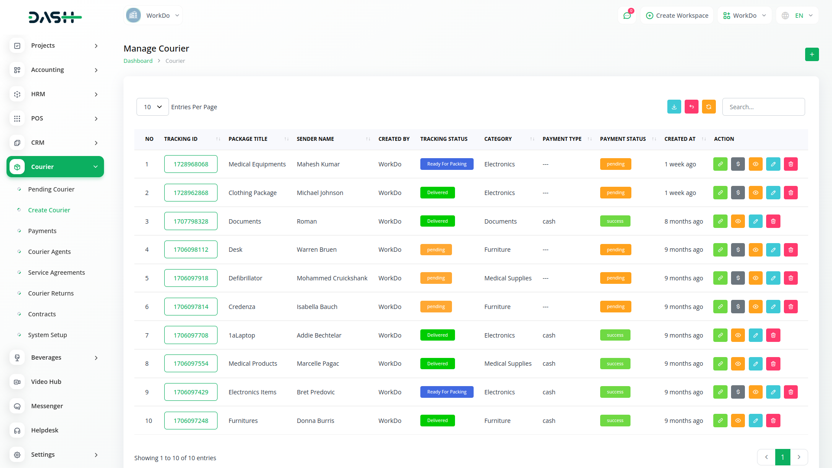Click the blue download export icon
832x468 pixels.
pyautogui.click(x=674, y=107)
